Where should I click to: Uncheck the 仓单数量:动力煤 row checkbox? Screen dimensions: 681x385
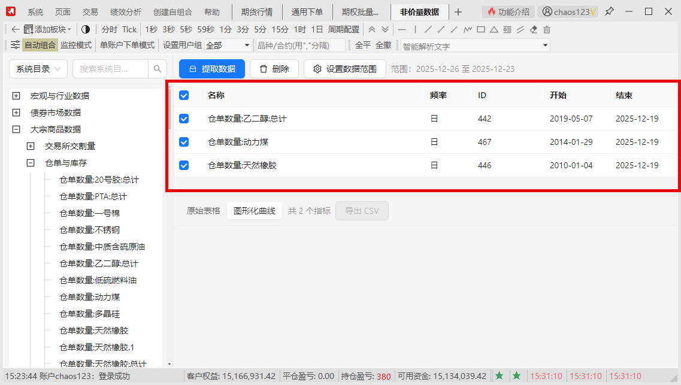pyautogui.click(x=184, y=142)
